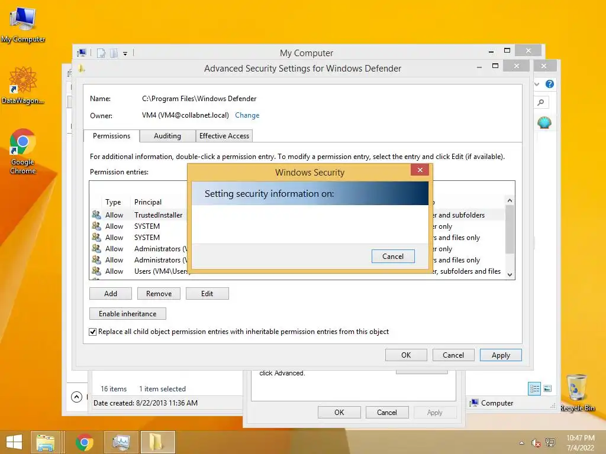Viewport: 606px width, 454px height.
Task: Click the My Computer window system icon
Action: [x=81, y=53]
